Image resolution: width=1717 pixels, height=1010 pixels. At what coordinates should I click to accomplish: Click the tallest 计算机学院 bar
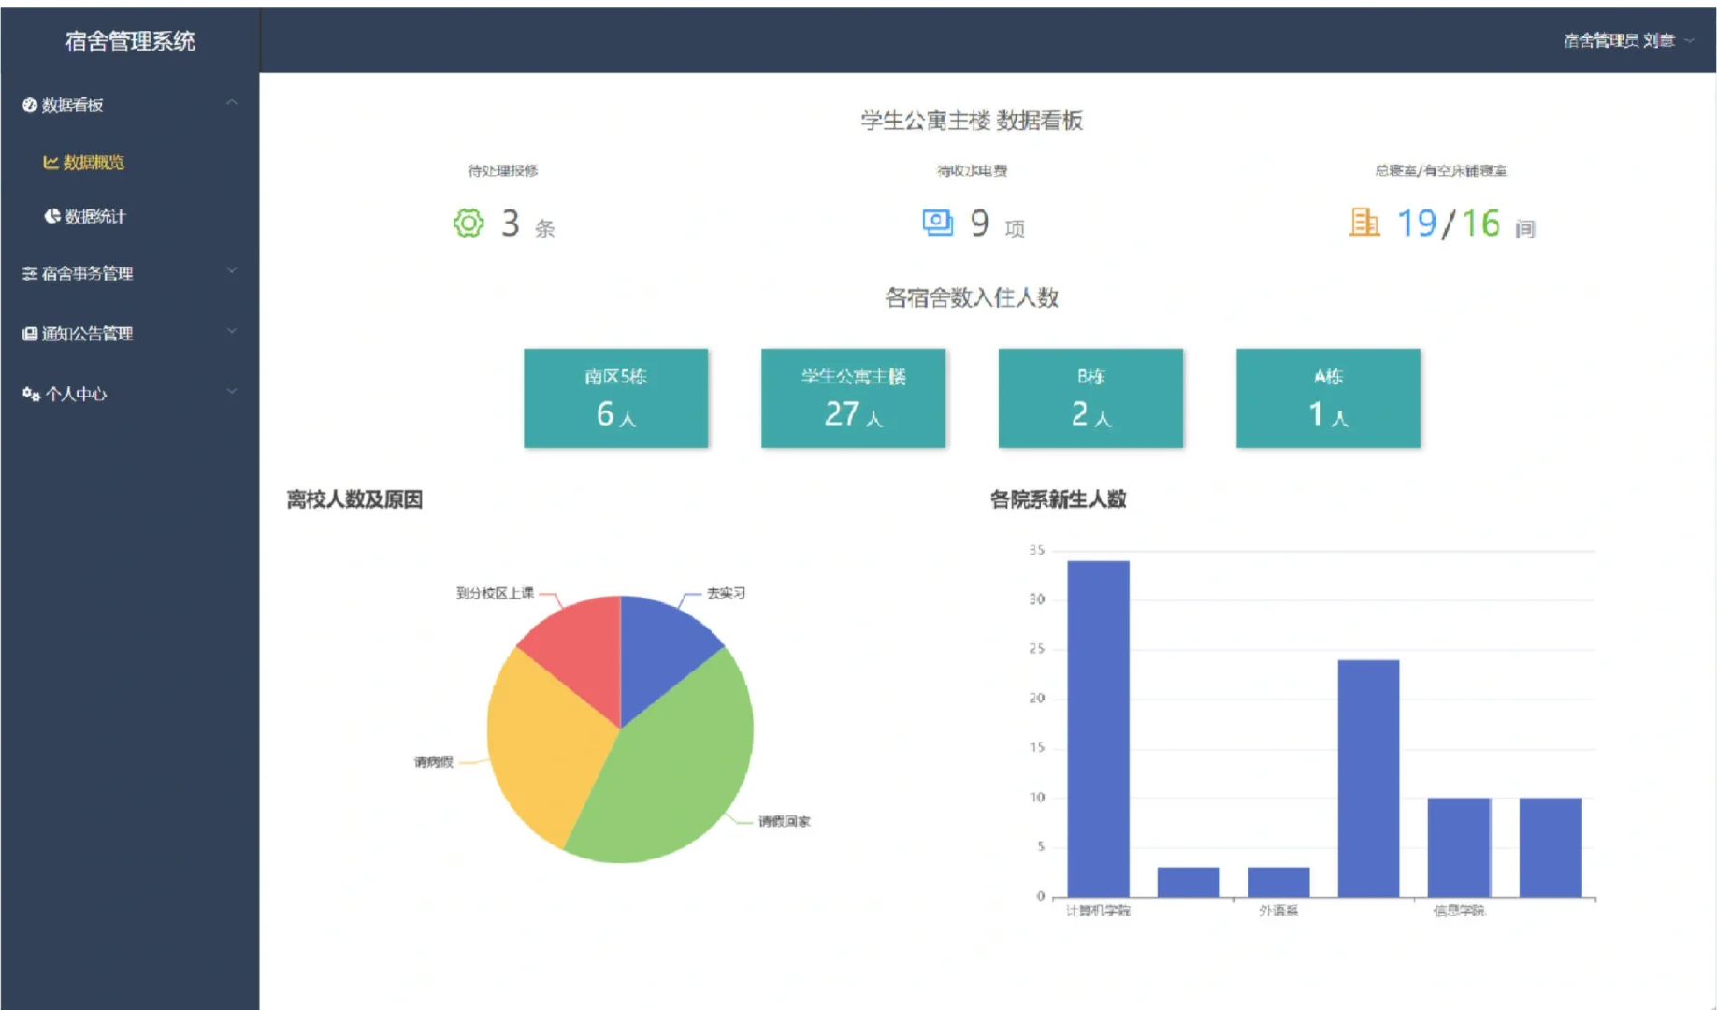click(x=1098, y=729)
